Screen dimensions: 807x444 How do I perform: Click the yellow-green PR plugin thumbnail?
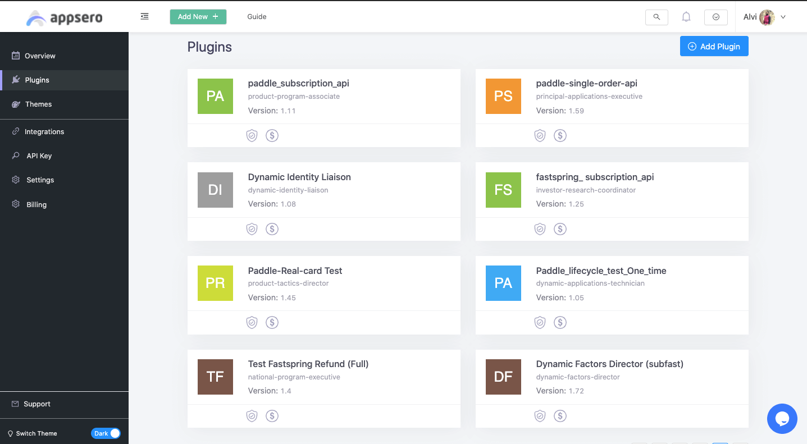(x=215, y=283)
